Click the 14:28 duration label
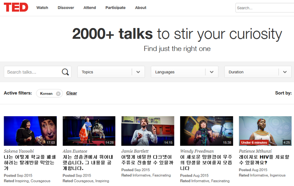The width and height of the screenshot is (294, 186). pyautogui.click(x=109, y=143)
